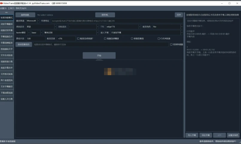Viewport: 241px width, 144px height.
Task: Open the 原始语言 dropdown showing 英语
Action: tap(40, 27)
